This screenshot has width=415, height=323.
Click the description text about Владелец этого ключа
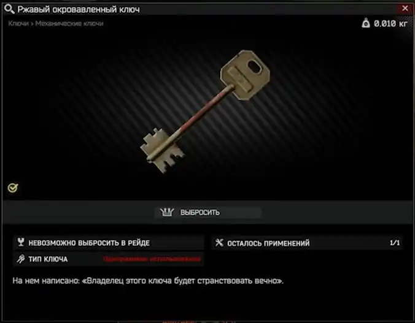pyautogui.click(x=148, y=281)
